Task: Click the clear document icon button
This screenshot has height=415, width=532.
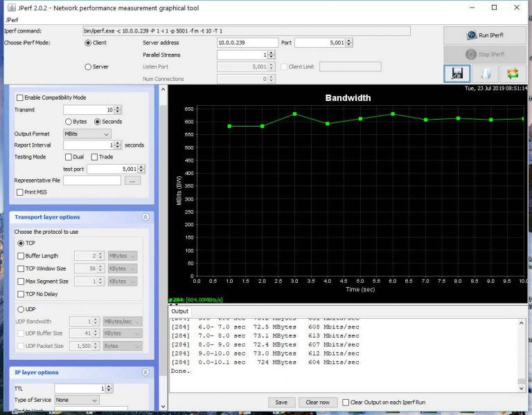Action: pyautogui.click(x=485, y=73)
